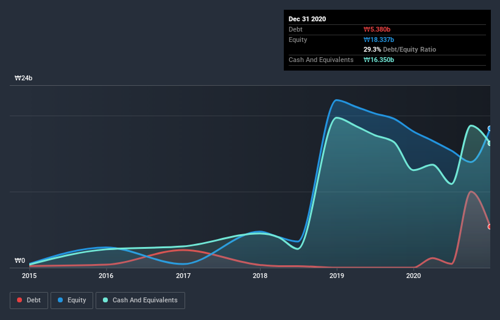Screen dimensions: 500x320
Task: Click the Dec 31 2020 tooltip date
Action: coord(307,19)
